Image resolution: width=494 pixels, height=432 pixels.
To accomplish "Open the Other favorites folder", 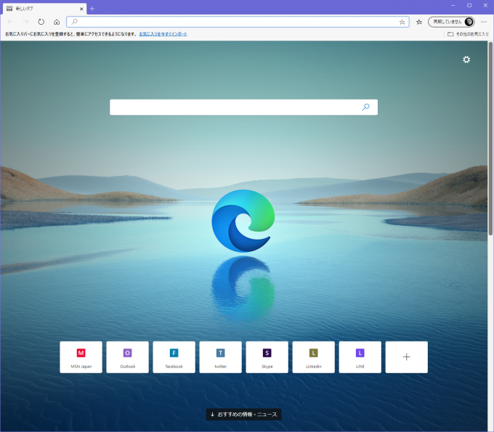I will click(x=468, y=34).
